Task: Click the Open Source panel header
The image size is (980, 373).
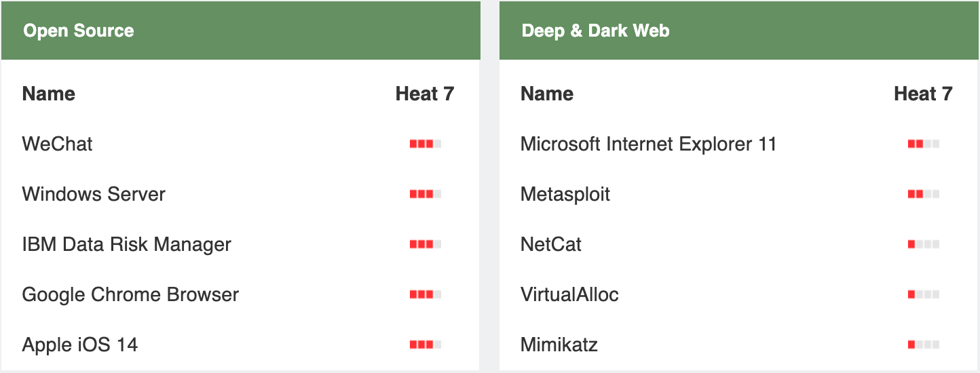Action: coord(241,31)
